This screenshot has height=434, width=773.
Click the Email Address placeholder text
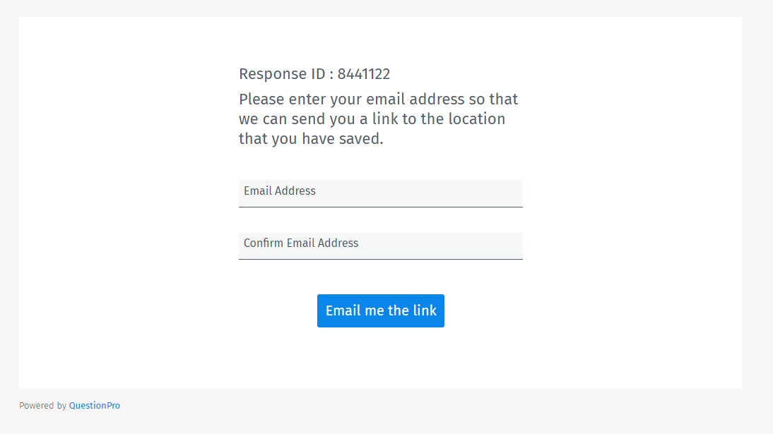[279, 191]
